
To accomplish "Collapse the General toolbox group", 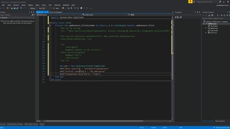I will 1,18.
